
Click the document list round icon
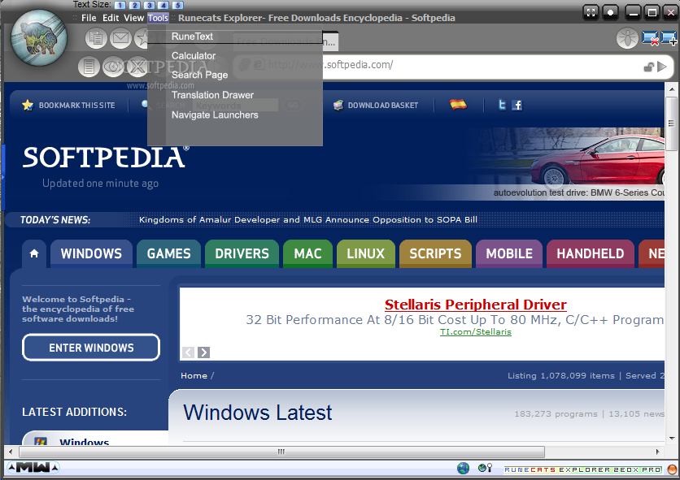[89, 67]
